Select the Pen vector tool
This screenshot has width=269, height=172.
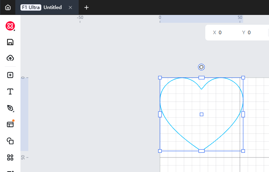click(10, 108)
